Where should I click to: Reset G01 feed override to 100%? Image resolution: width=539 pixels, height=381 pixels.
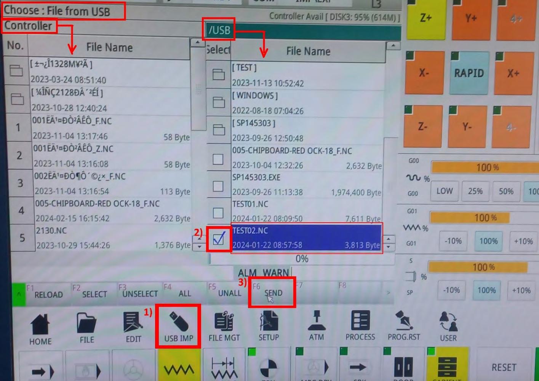point(489,241)
